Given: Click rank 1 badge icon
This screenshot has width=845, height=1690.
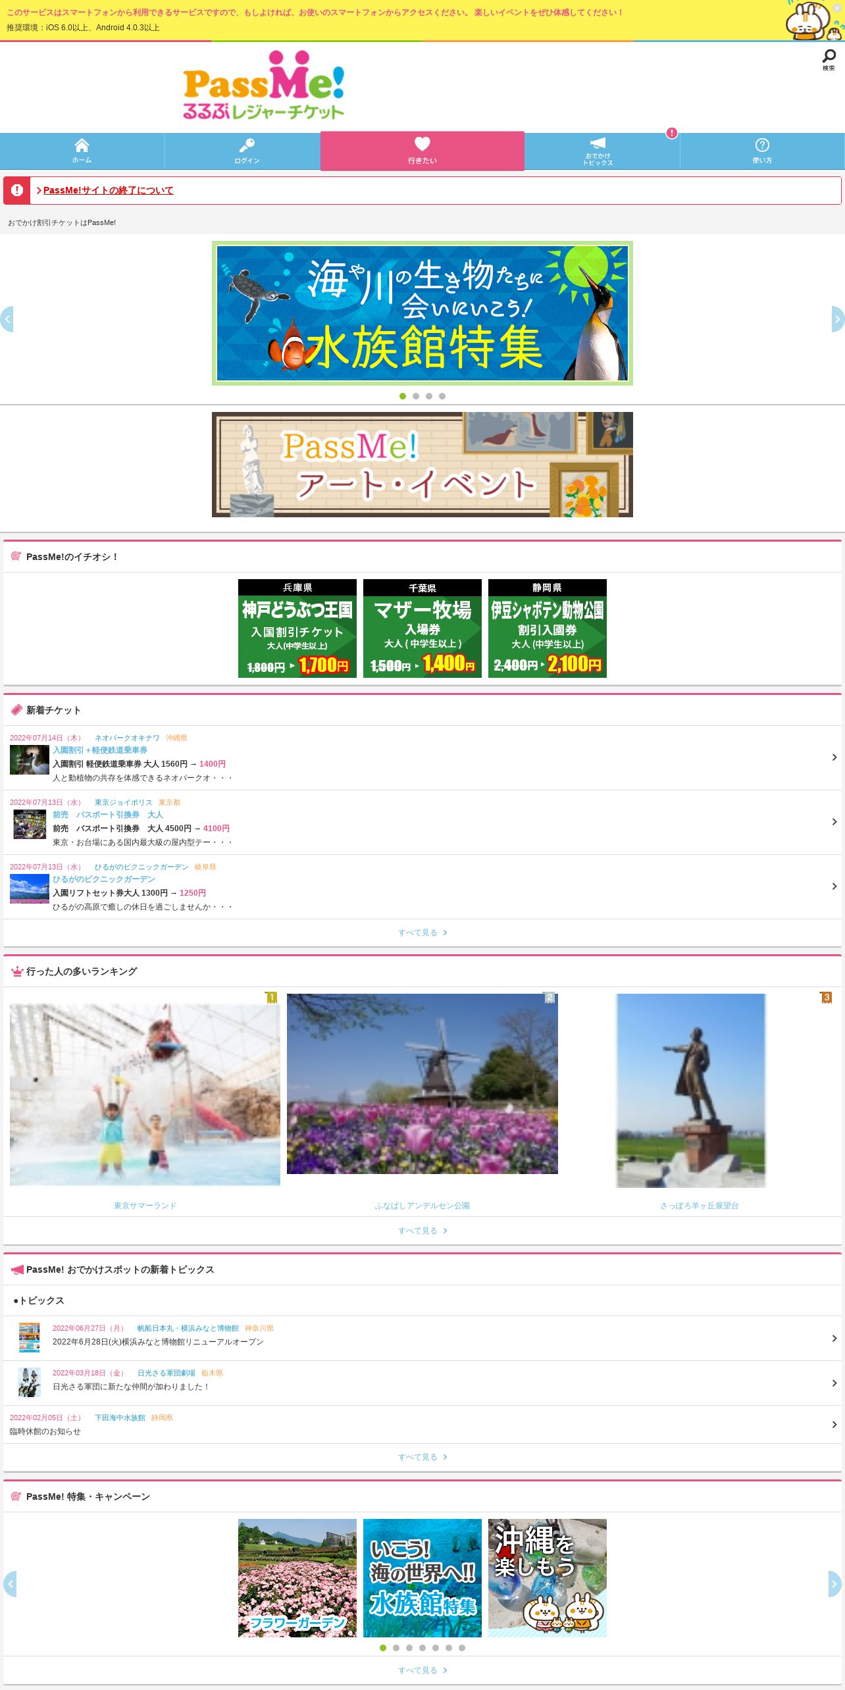Looking at the screenshot, I should tap(271, 998).
